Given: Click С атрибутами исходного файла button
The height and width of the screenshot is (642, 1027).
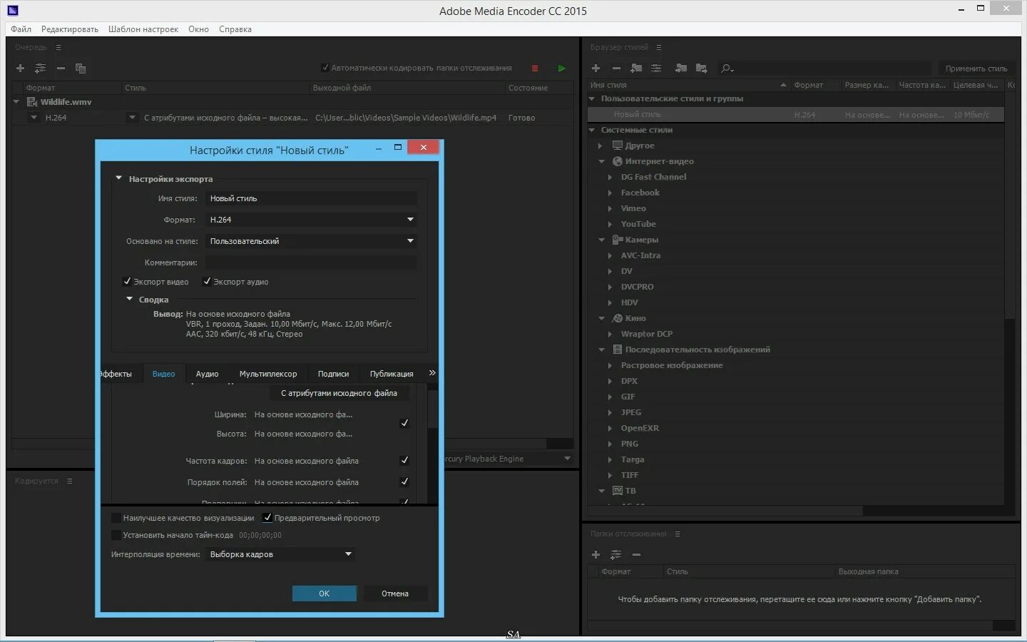Looking at the screenshot, I should tap(339, 393).
